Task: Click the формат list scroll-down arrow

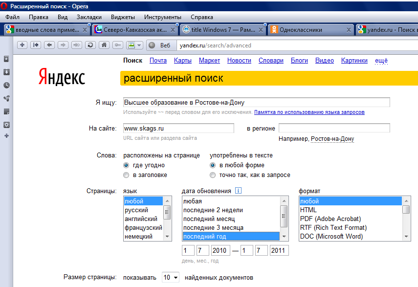Action: (x=406, y=236)
